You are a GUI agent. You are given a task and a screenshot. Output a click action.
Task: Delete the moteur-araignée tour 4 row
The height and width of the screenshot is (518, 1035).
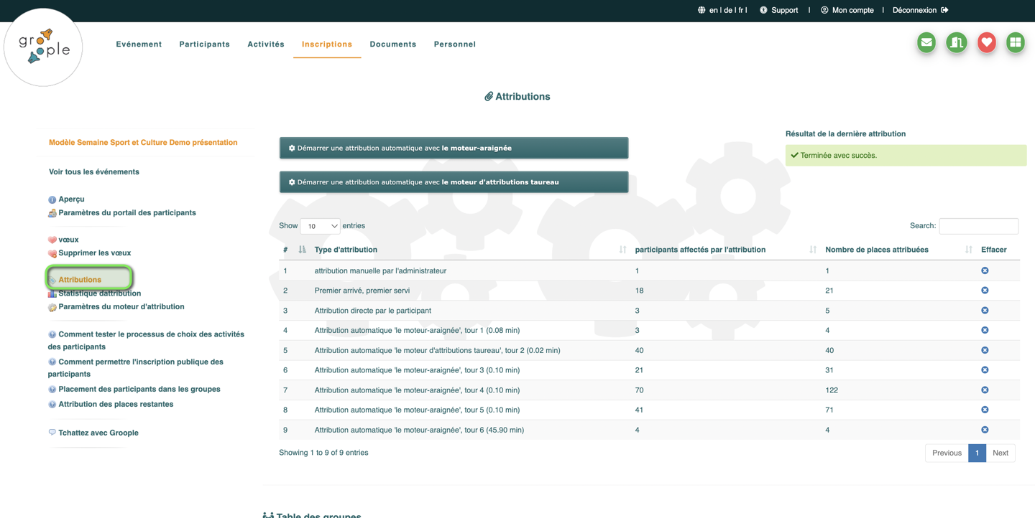(x=985, y=390)
